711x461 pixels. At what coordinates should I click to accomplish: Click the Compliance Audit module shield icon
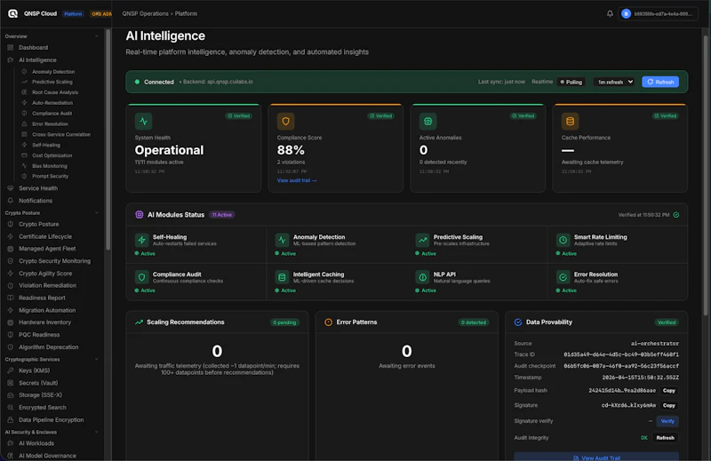pos(141,277)
